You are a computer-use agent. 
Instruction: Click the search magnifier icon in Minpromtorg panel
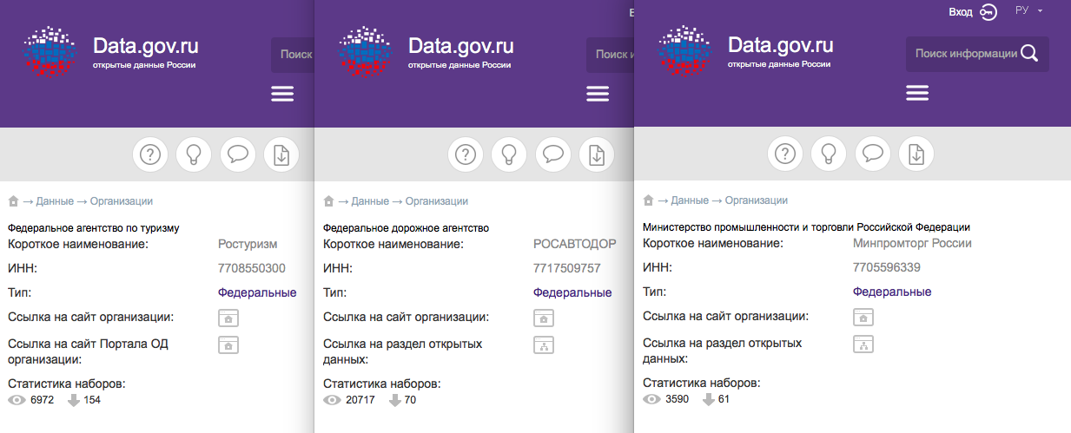coord(1029,54)
